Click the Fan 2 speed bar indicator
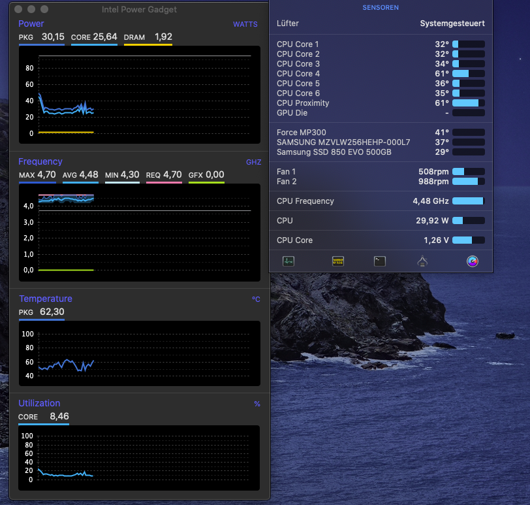 coord(468,182)
